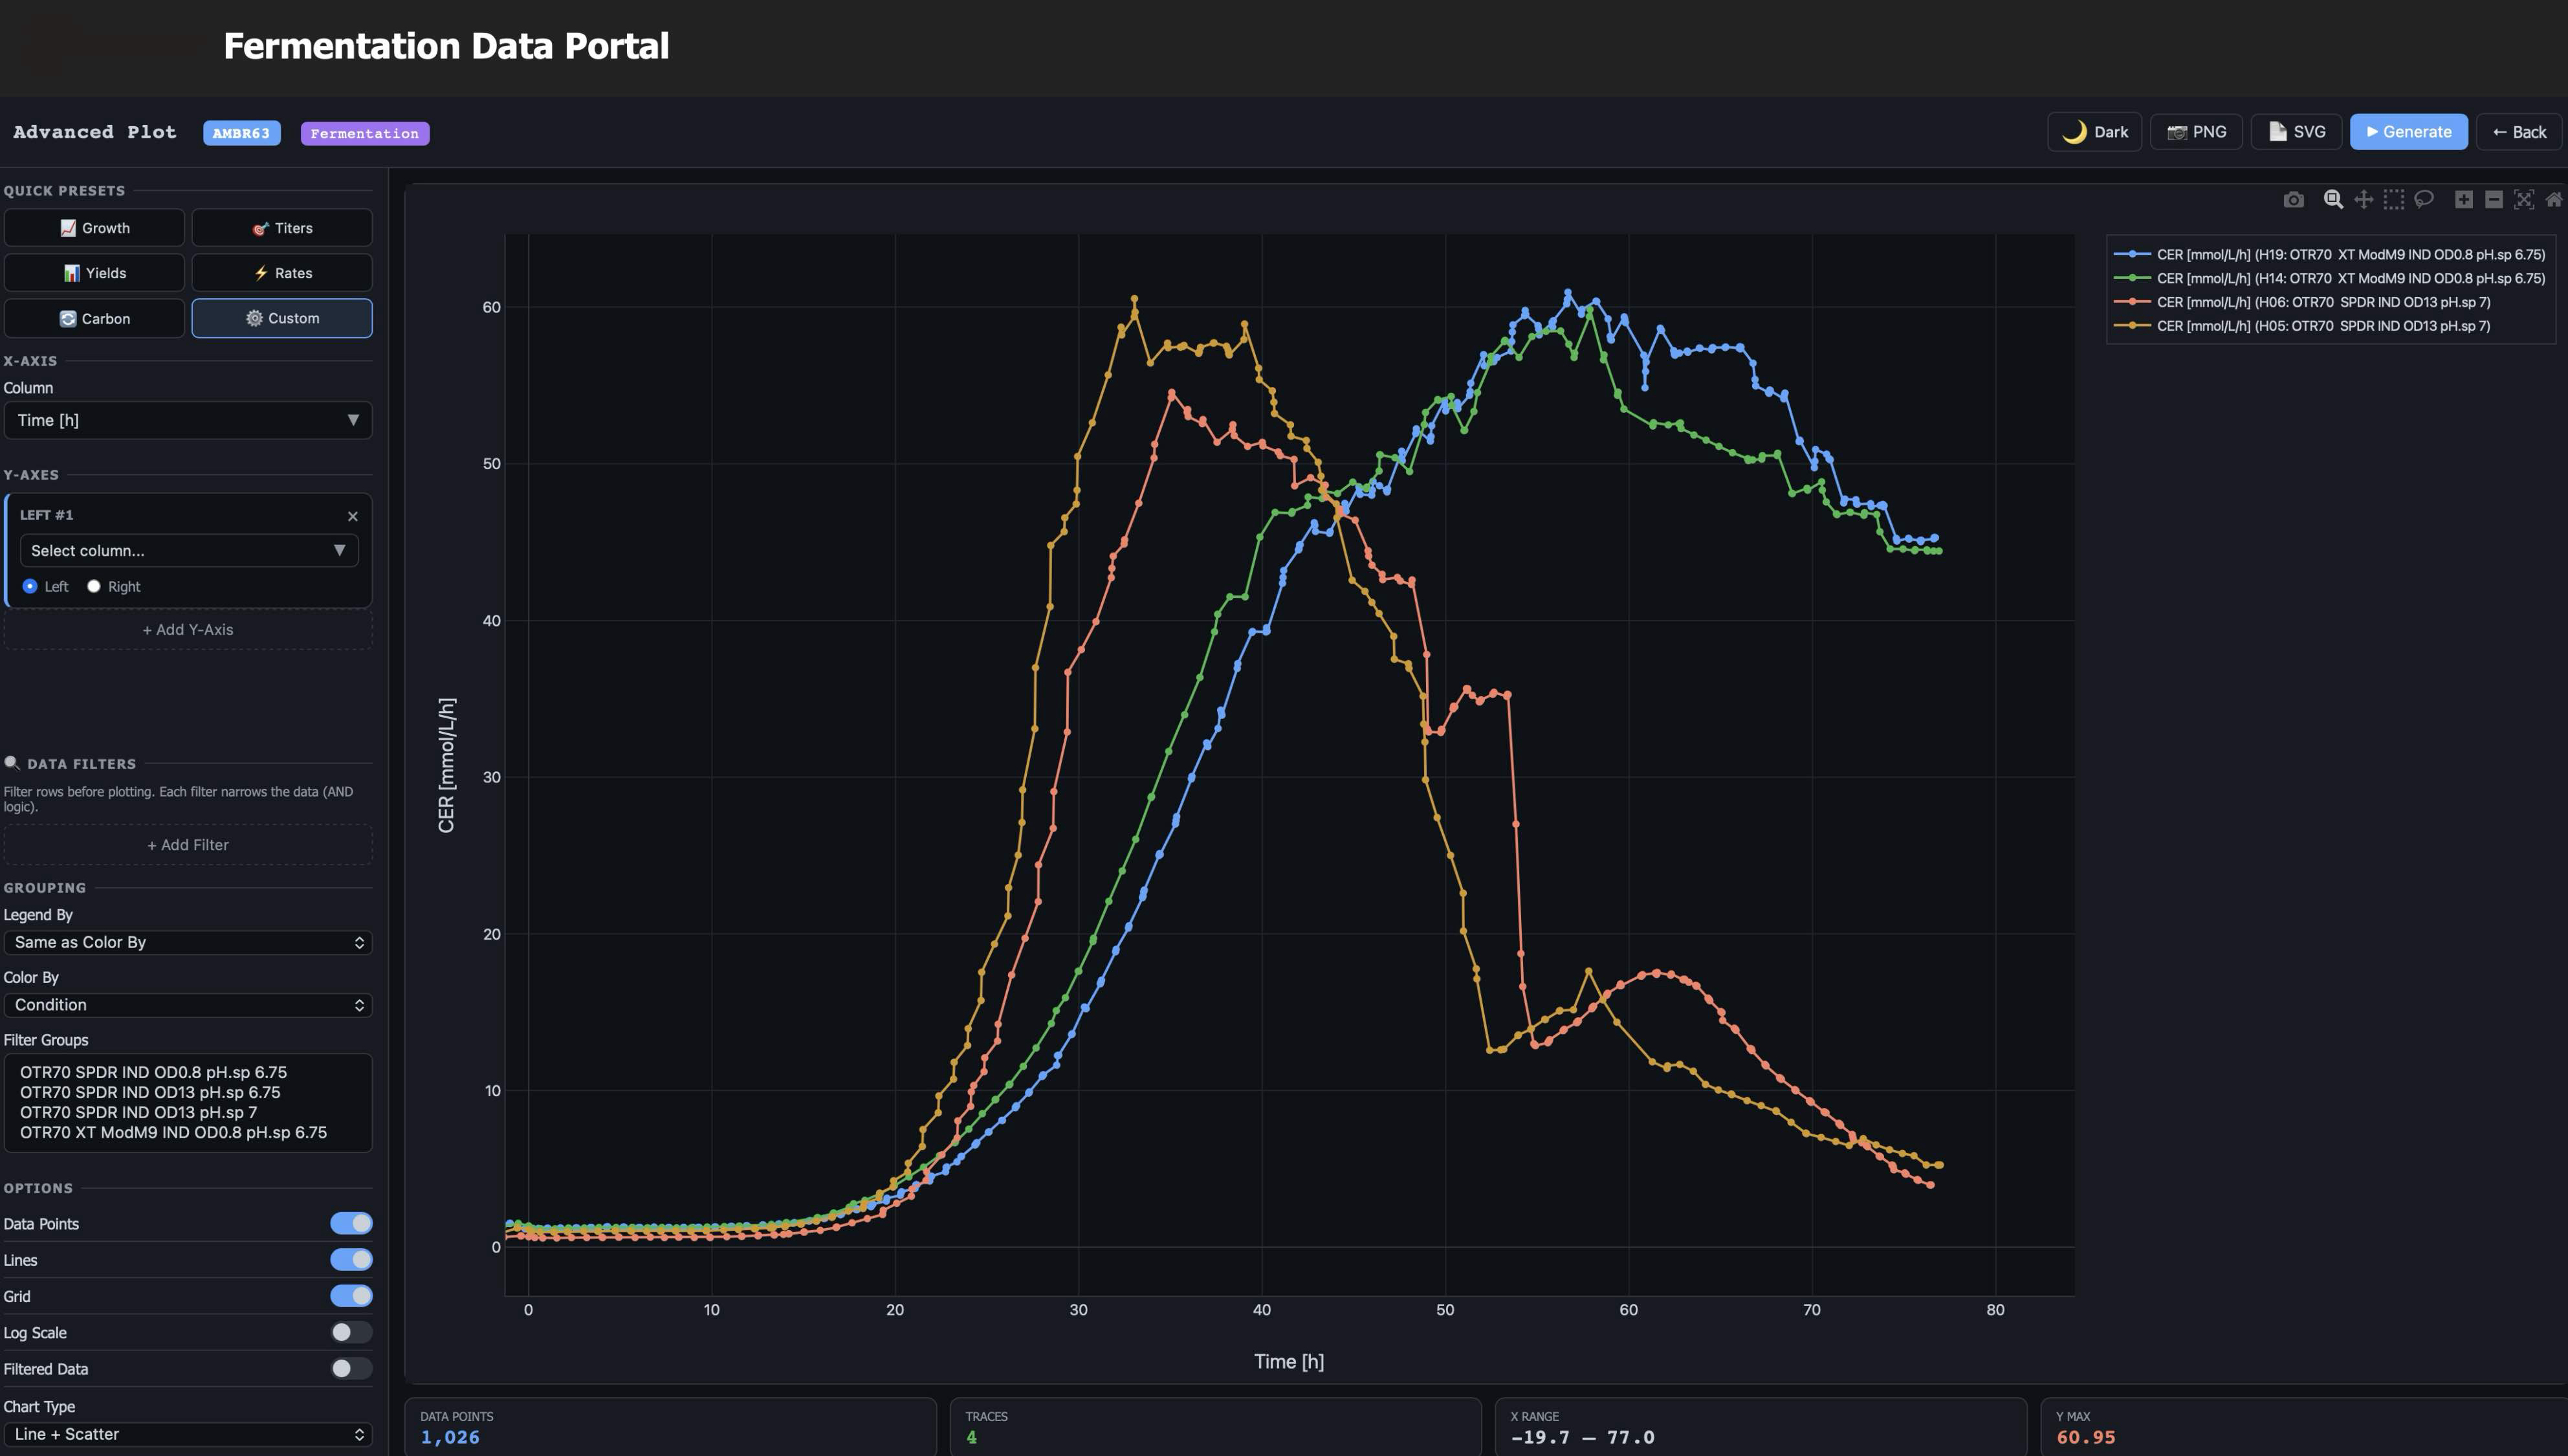The height and width of the screenshot is (1456, 2568).
Task: Apply the Rates quick preset
Action: tap(282, 273)
